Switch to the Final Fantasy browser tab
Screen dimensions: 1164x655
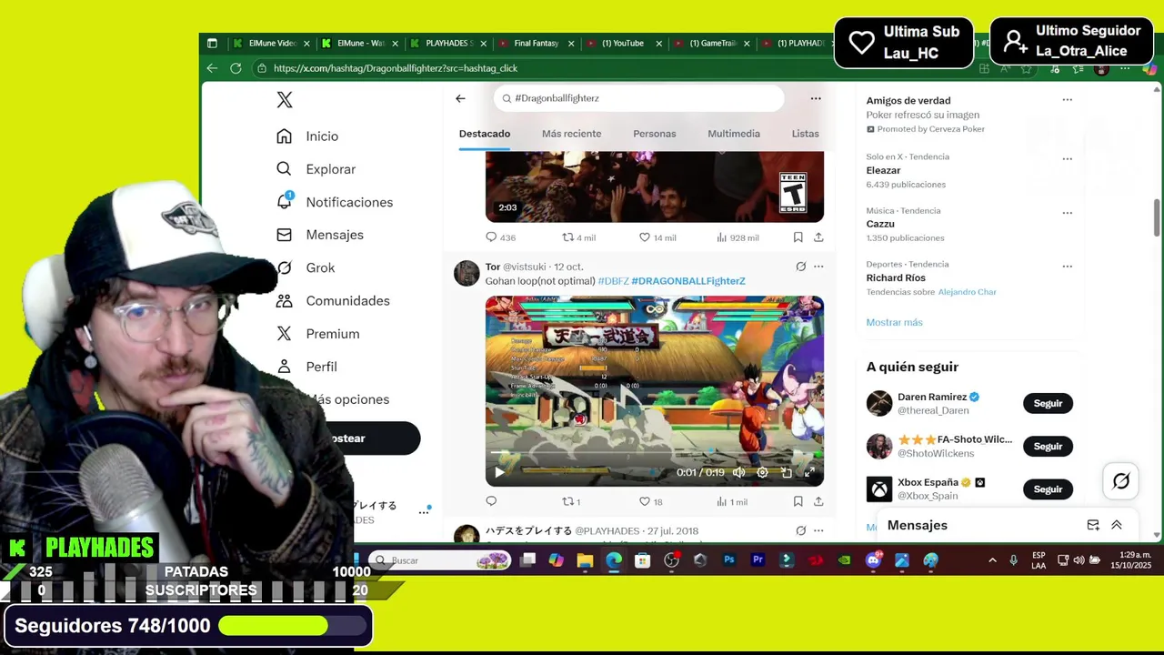537,43
